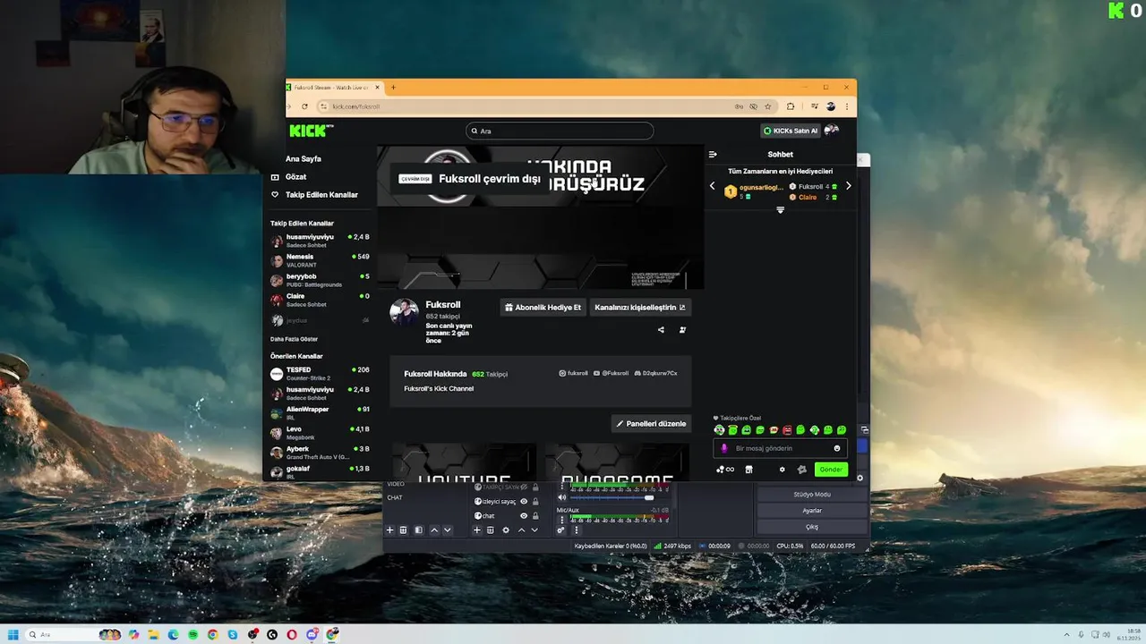Viewport: 1146px width, 644px height.
Task: Reload the page in Chrome
Action: (304, 106)
